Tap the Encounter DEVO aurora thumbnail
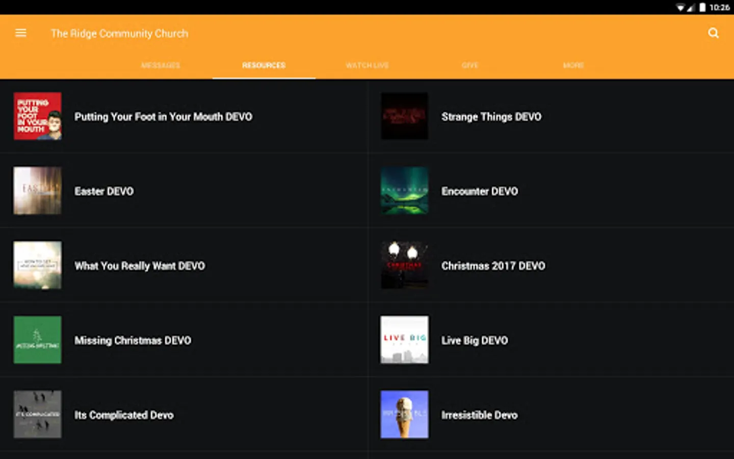Screen dimensions: 734x459 coord(405,191)
